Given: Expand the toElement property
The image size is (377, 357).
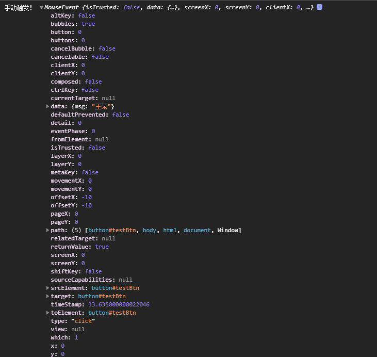Looking at the screenshot, I should (x=47, y=313).
